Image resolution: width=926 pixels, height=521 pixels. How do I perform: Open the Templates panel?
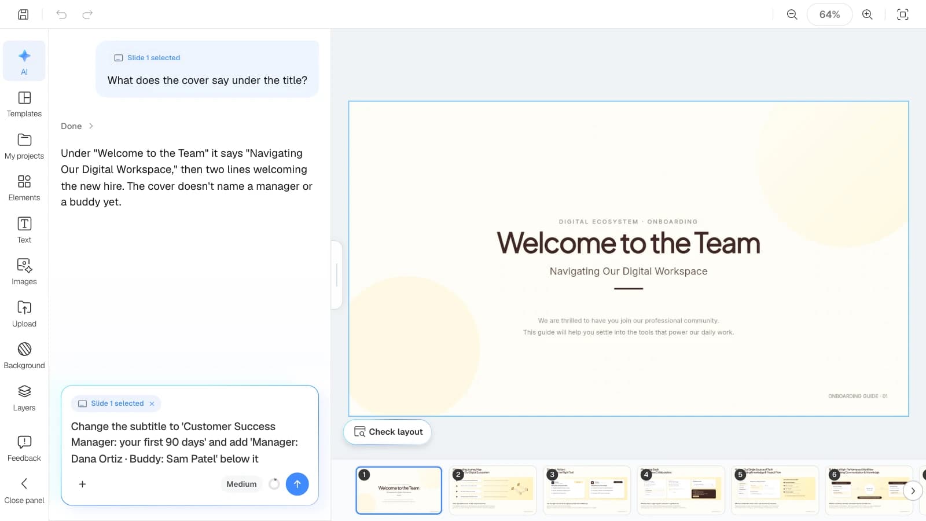point(24,104)
